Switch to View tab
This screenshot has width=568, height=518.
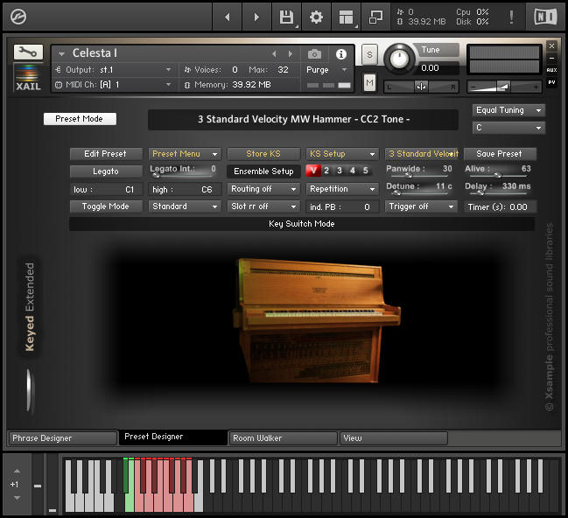tap(393, 438)
